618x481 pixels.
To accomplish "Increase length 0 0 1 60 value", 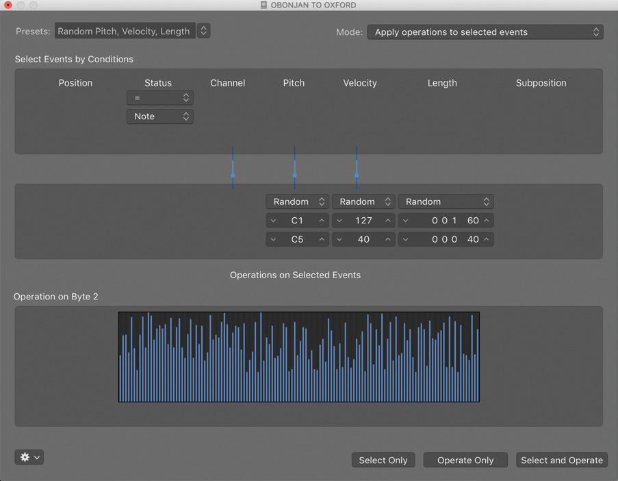I will click(487, 221).
